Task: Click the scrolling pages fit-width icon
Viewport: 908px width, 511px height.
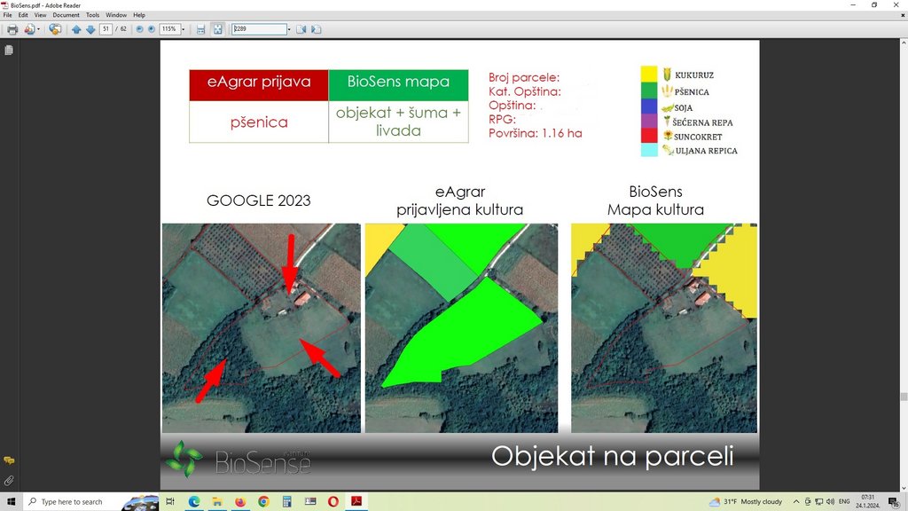Action: pyautogui.click(x=200, y=29)
